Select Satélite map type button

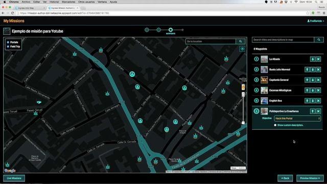click(x=242, y=168)
